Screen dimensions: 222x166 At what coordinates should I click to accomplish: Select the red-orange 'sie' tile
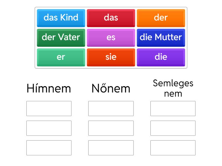point(111,57)
